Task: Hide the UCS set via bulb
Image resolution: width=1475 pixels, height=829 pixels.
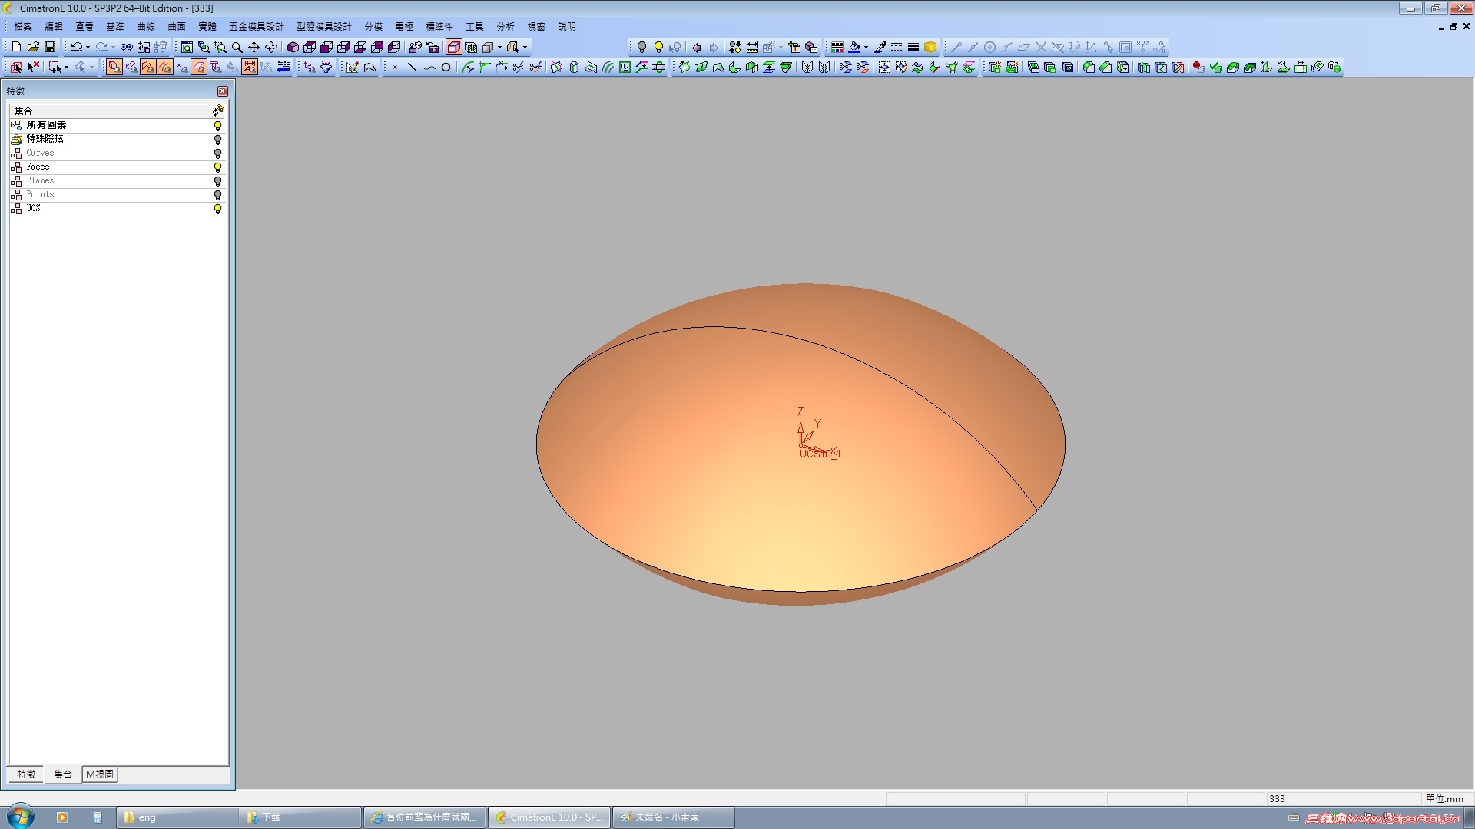Action: coord(217,209)
